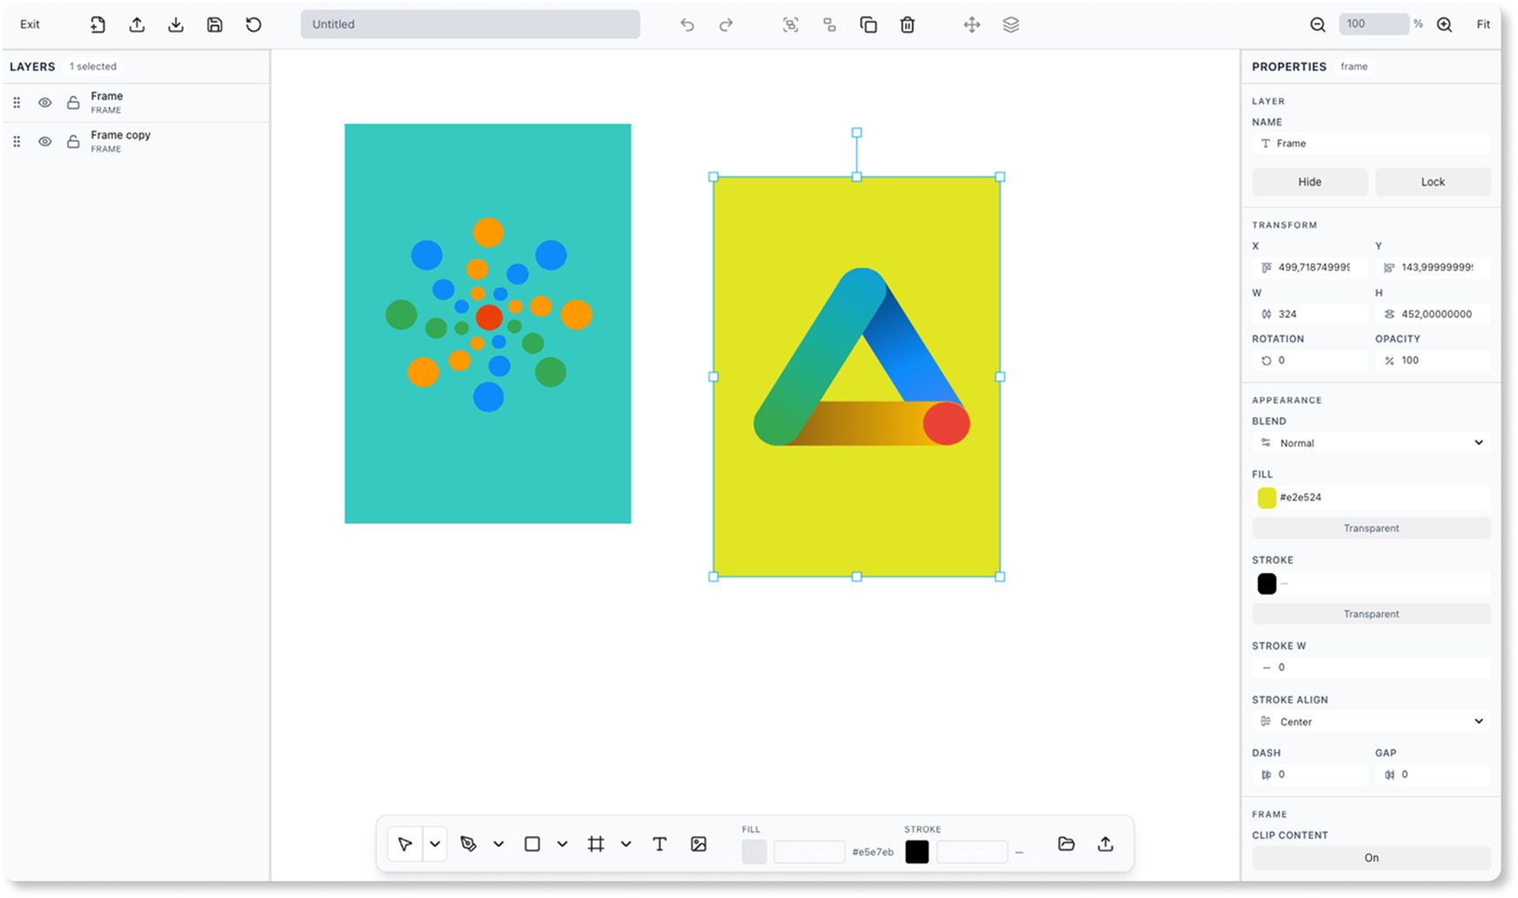Toggle visibility of the Frame layer

pyautogui.click(x=44, y=102)
